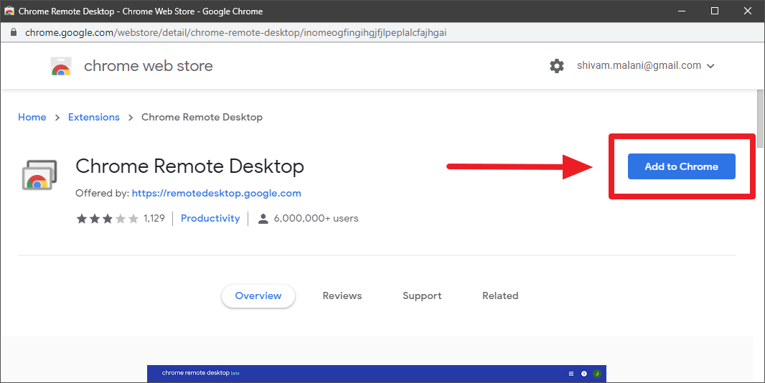This screenshot has height=383, width=765.
Task: Click the Chrome Remote Desktop extension icon
Action: coord(39,175)
